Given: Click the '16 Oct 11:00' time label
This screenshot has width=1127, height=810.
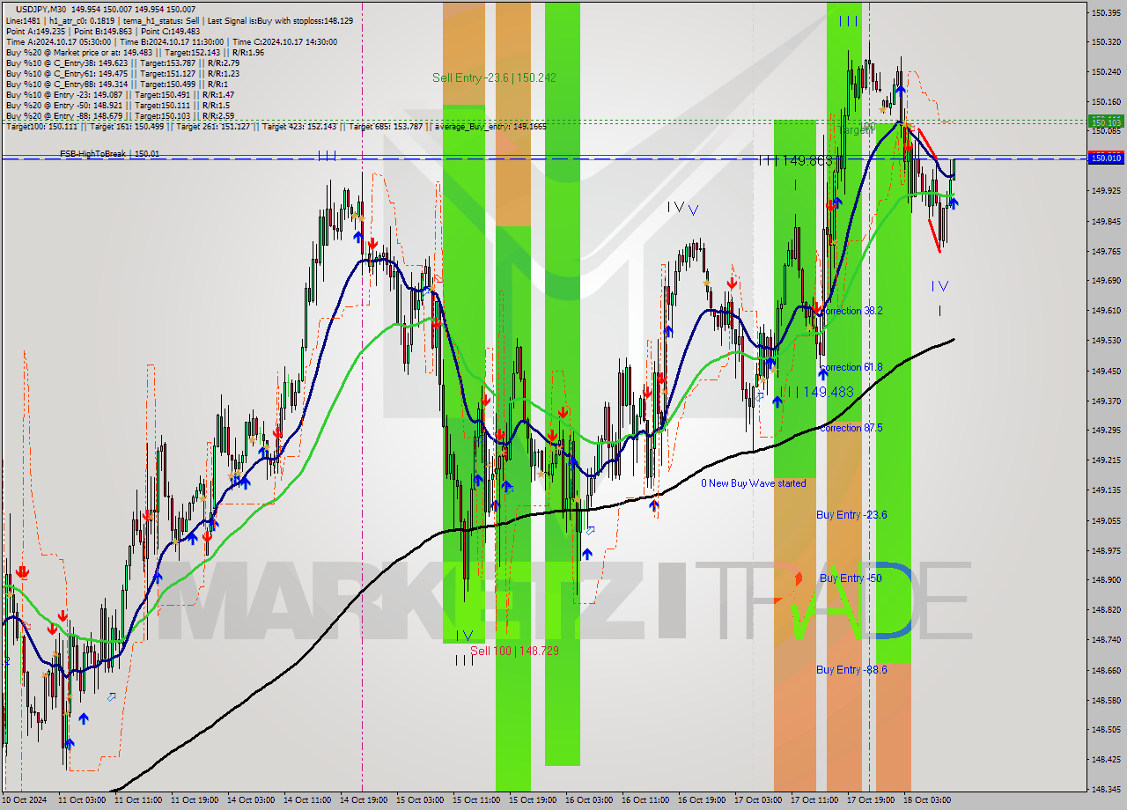Looking at the screenshot, I should (645, 800).
